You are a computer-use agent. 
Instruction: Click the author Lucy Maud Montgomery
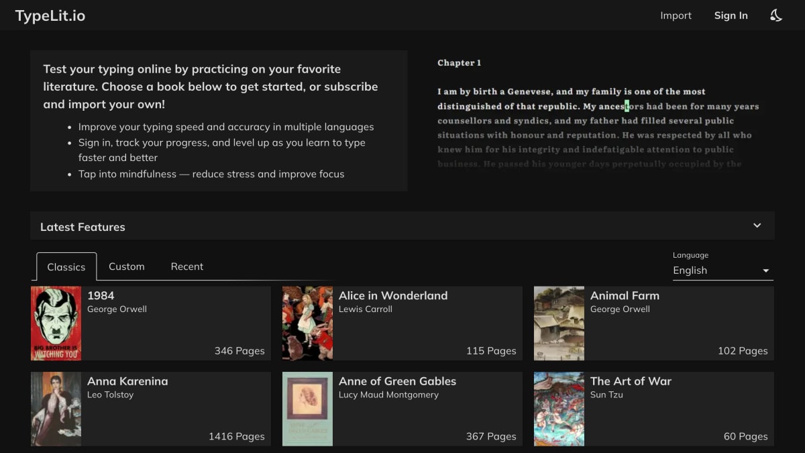(388, 395)
